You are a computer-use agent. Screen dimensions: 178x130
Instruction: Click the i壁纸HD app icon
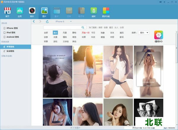click(x=158, y=35)
